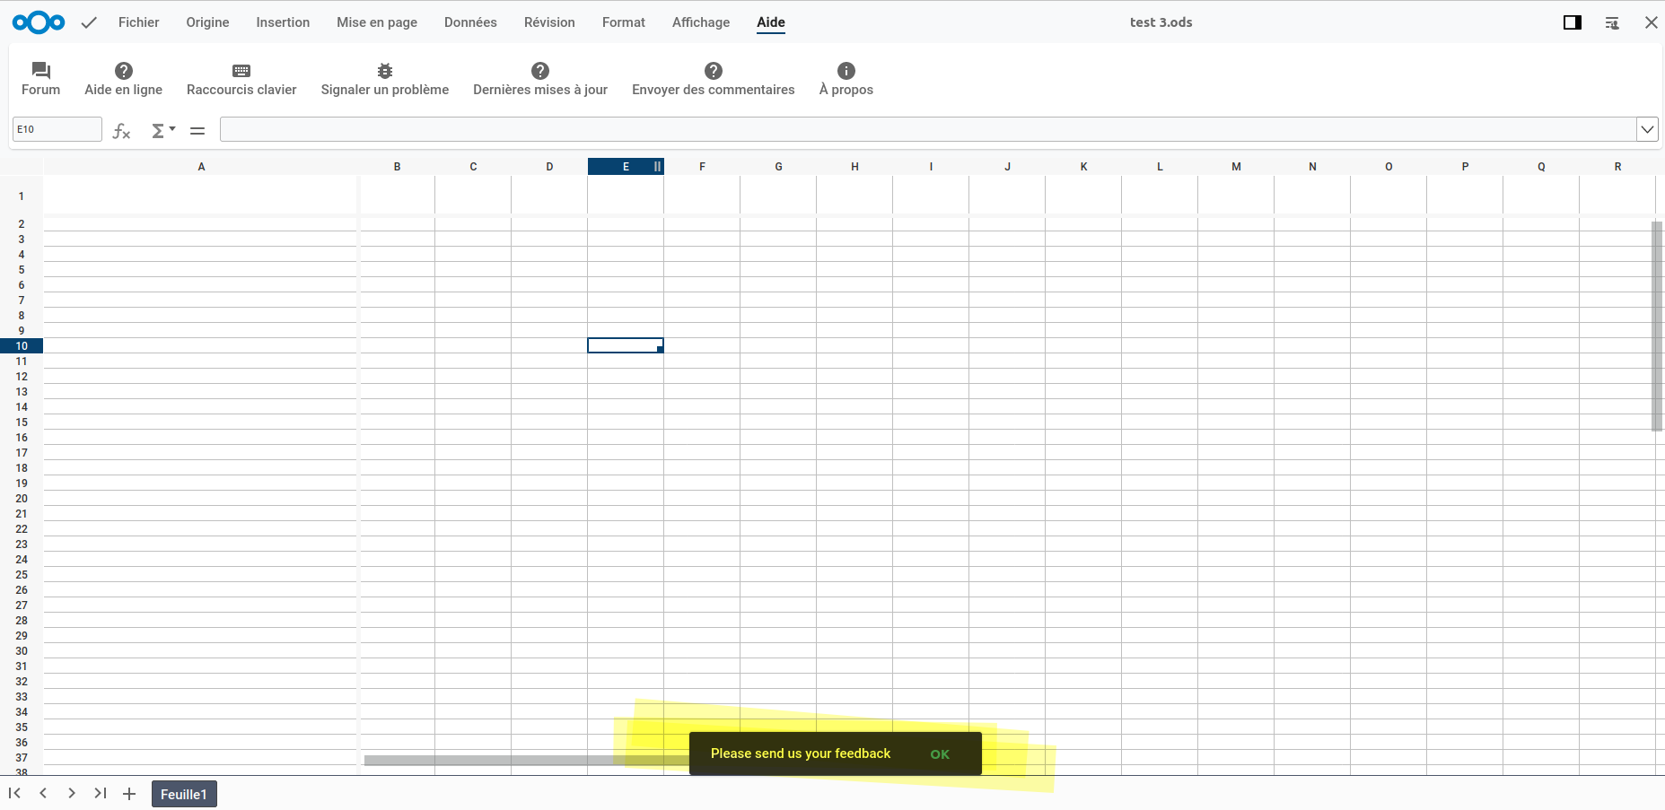
Task: Open the À propos info icon
Action: pos(846,71)
